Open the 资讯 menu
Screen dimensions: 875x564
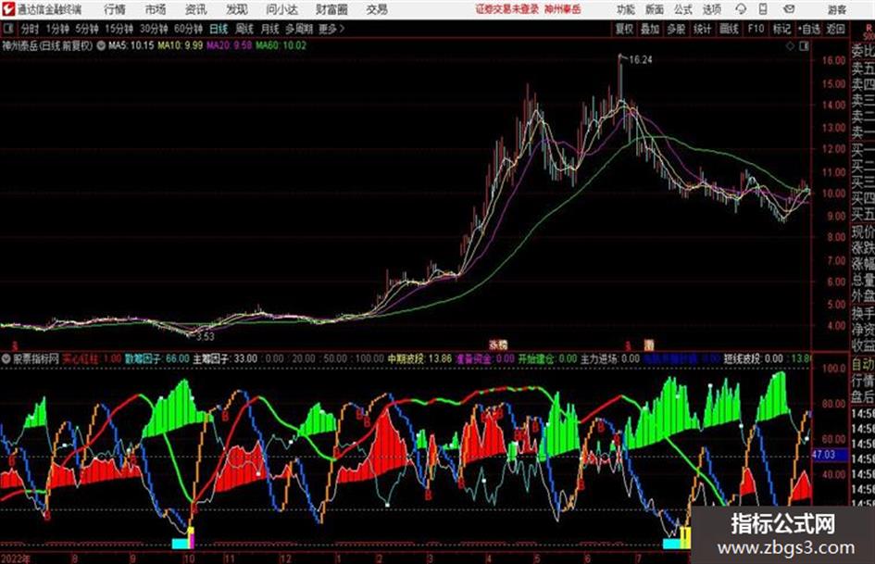(196, 9)
